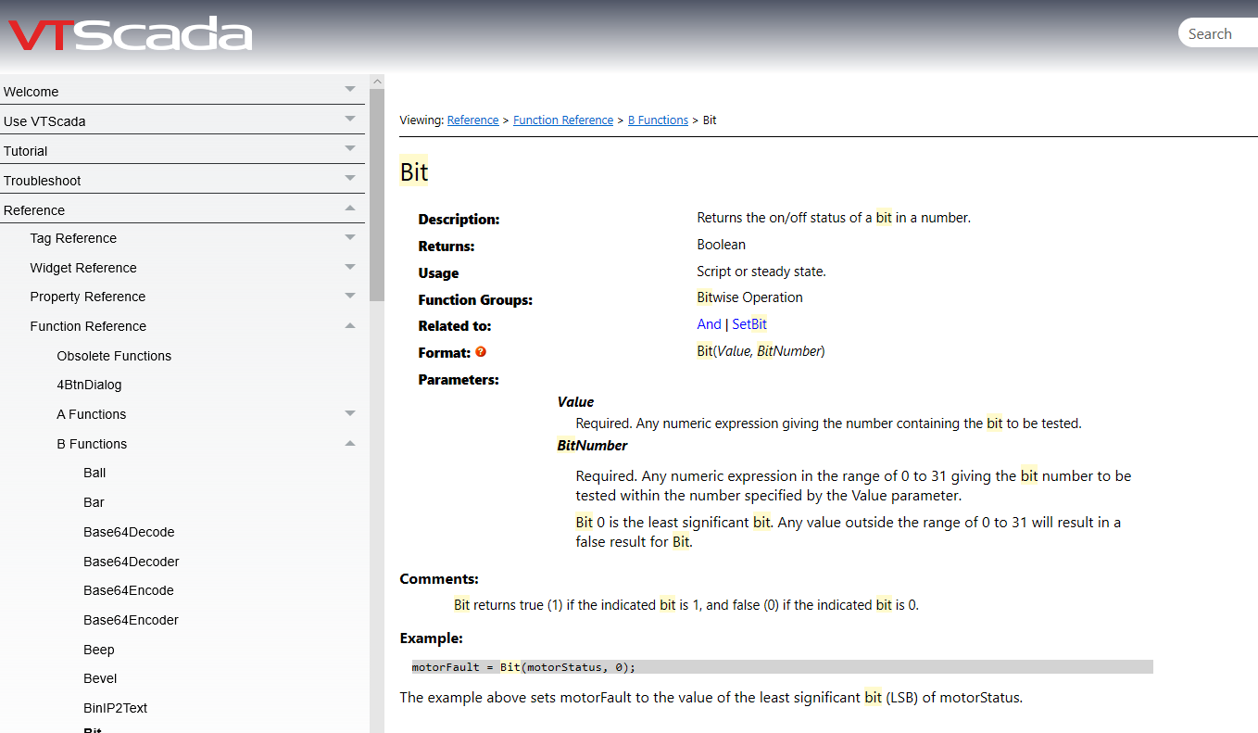Expand the Tutorial section arrow
Image resolution: width=1258 pixels, height=733 pixels.
click(350, 148)
